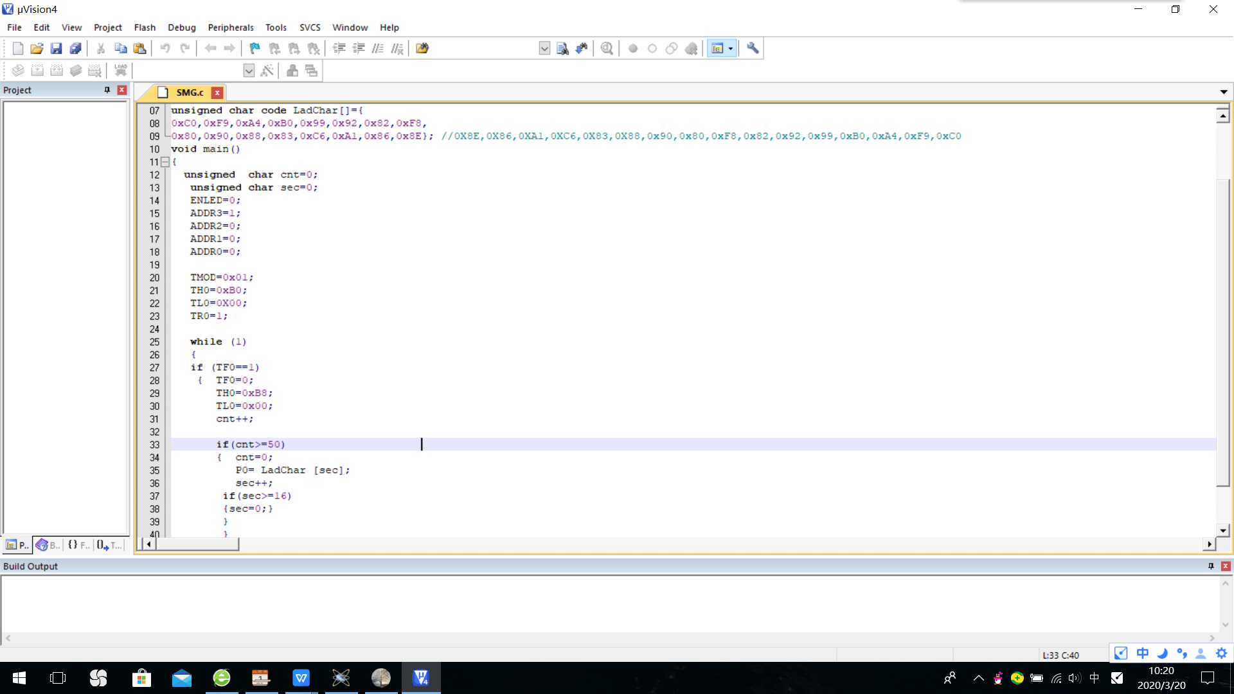
Task: Indent the selected lines
Action: click(x=339, y=48)
